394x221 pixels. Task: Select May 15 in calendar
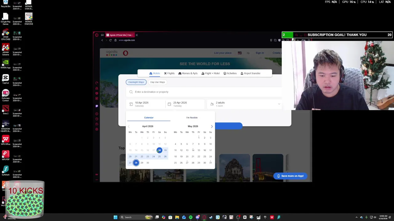[199, 150]
